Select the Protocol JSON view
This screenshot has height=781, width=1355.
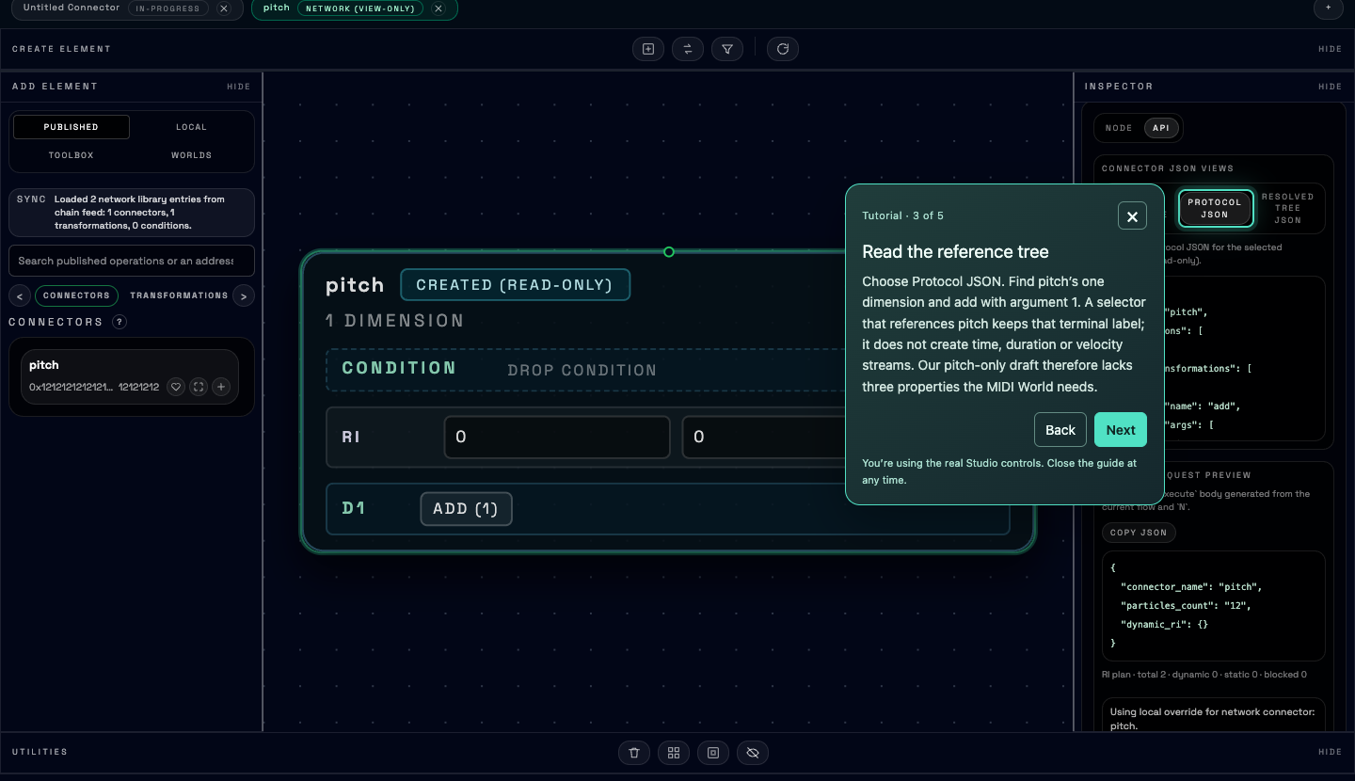click(x=1215, y=208)
